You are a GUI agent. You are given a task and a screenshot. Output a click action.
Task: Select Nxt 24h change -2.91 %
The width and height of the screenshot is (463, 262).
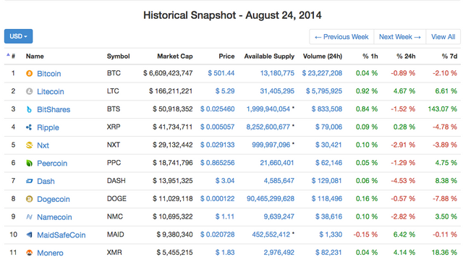point(403,145)
